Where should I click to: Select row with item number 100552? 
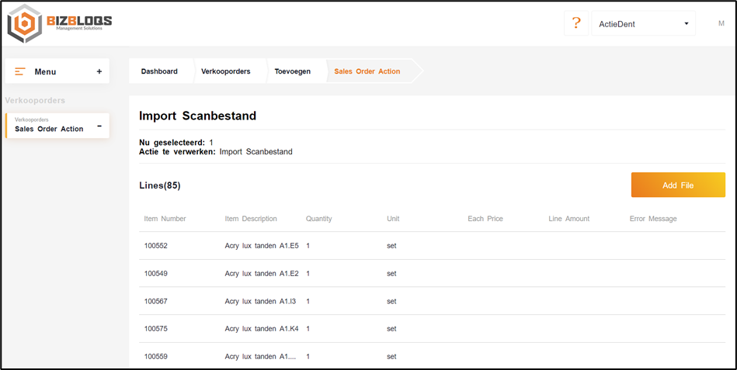pos(156,246)
